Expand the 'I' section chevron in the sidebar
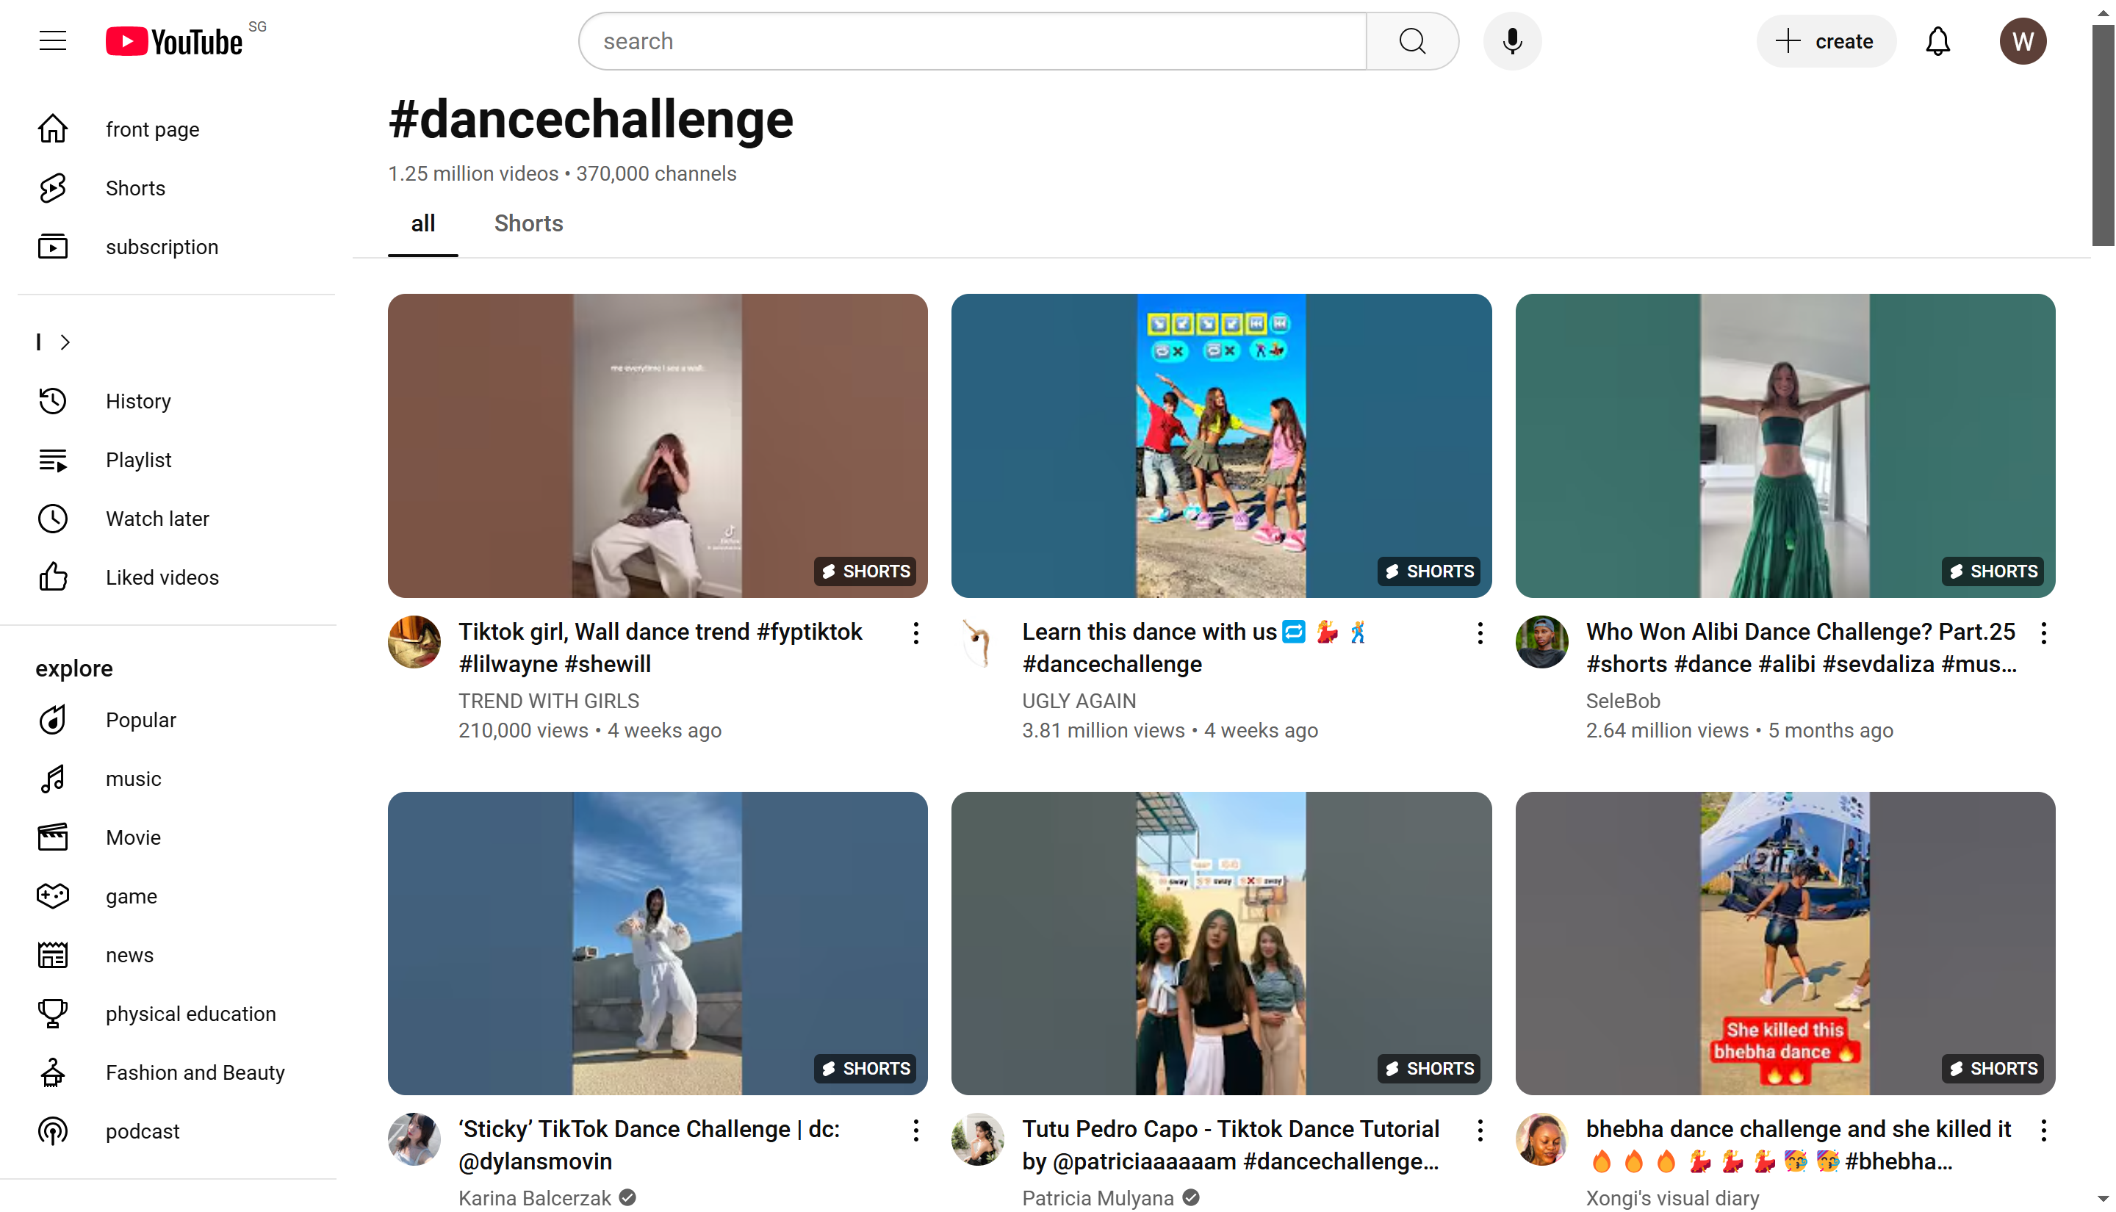2116x1212 pixels. point(65,342)
